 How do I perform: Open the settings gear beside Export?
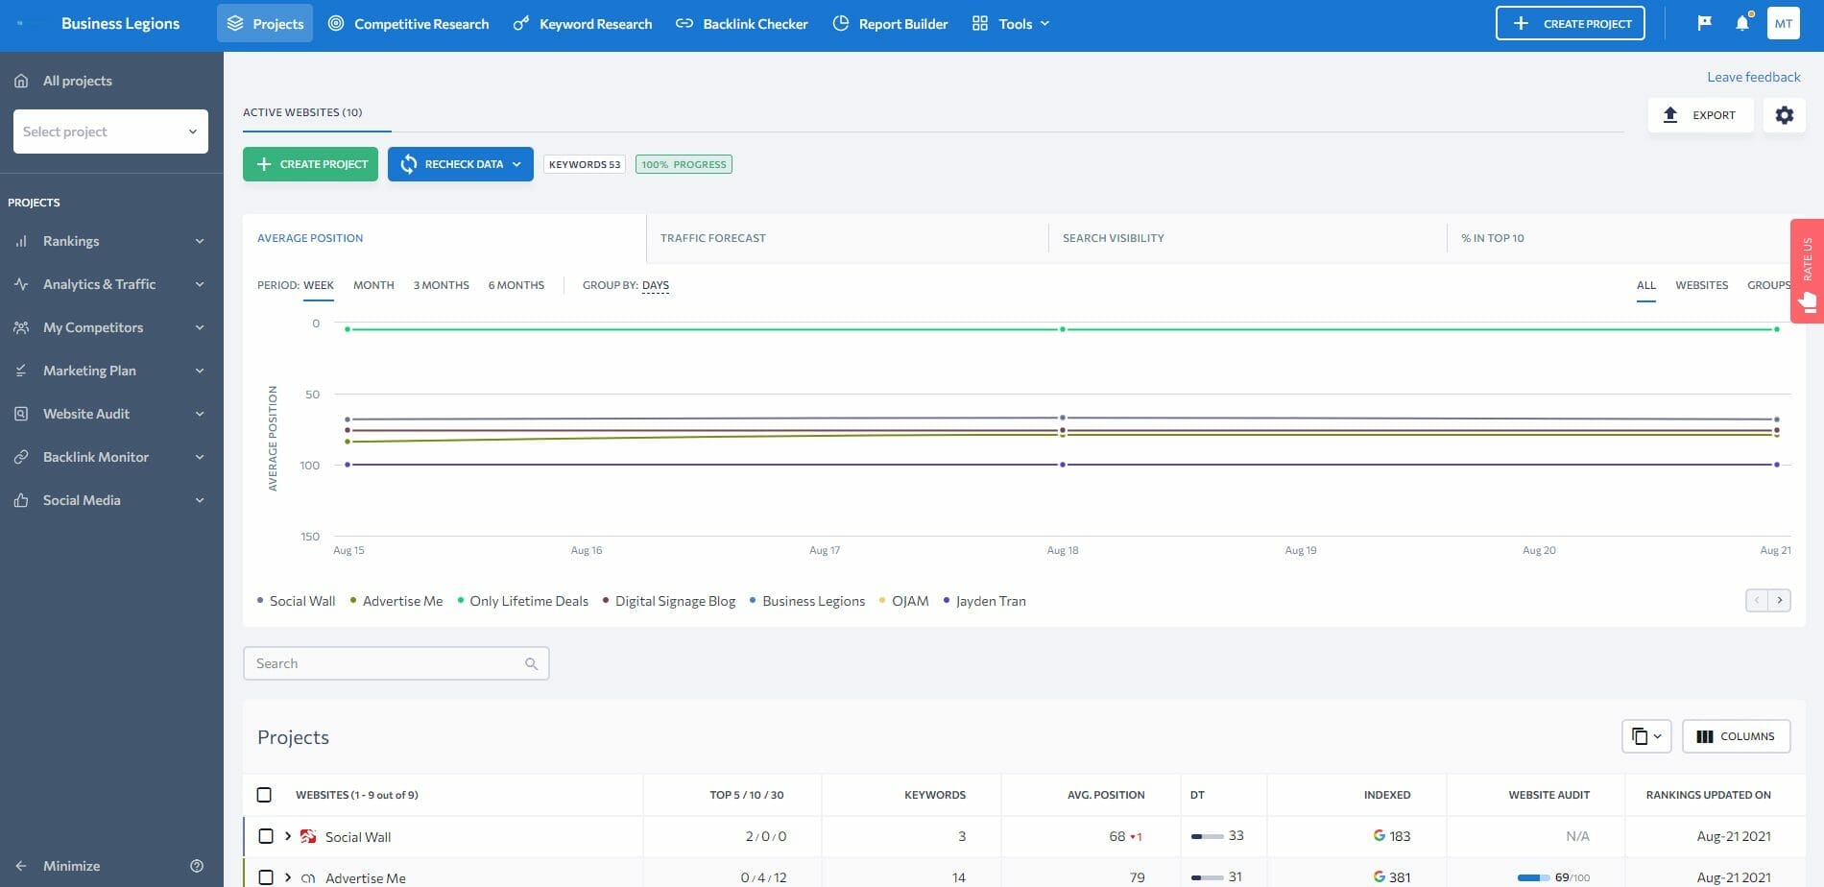click(x=1785, y=115)
